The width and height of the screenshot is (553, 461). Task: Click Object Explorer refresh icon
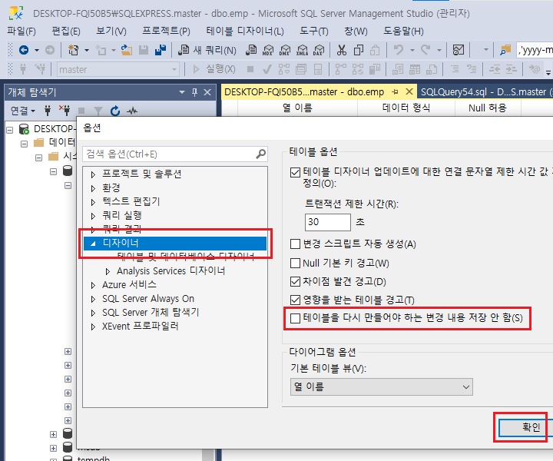click(x=115, y=111)
